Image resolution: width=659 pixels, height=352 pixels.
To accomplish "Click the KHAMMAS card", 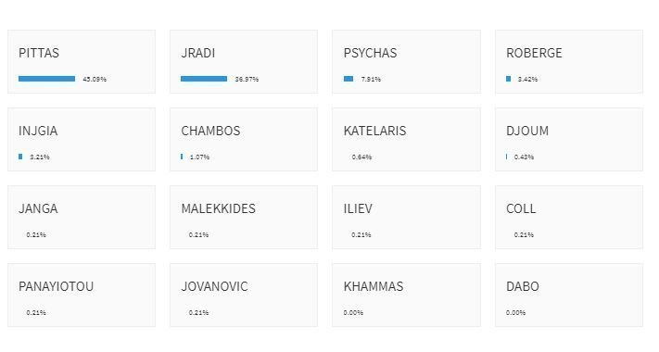I will tap(406, 295).
